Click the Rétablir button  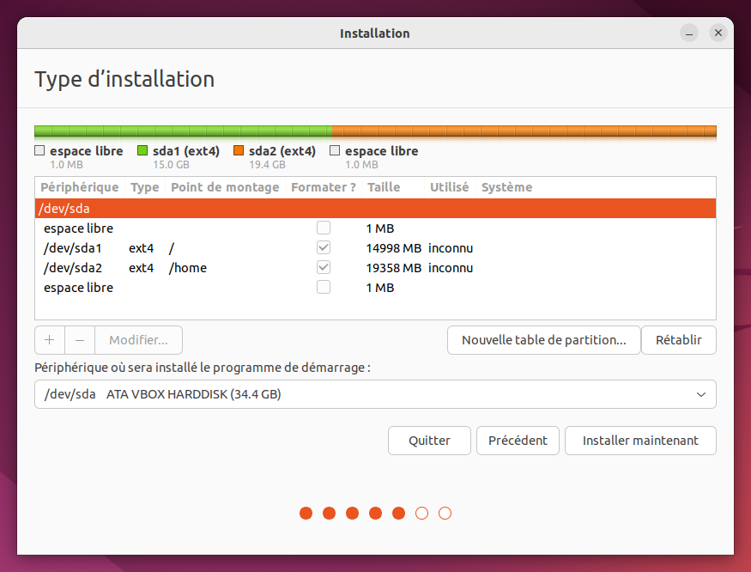679,340
